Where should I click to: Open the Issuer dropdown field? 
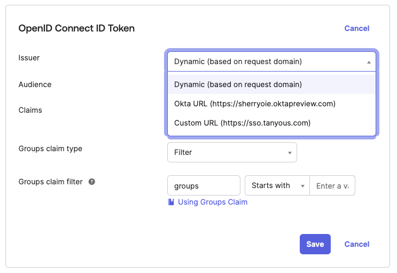pos(271,61)
